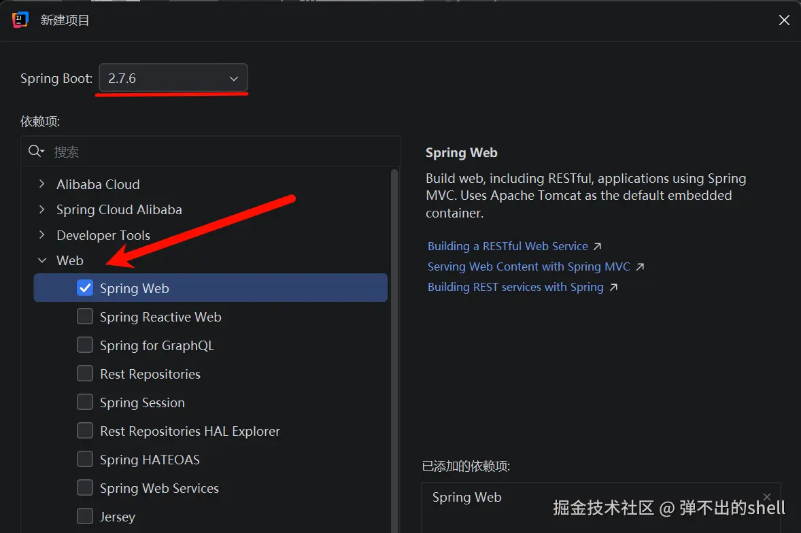Select the Spring HATEOAS list item
This screenshot has width=801, height=533.
[x=150, y=460]
